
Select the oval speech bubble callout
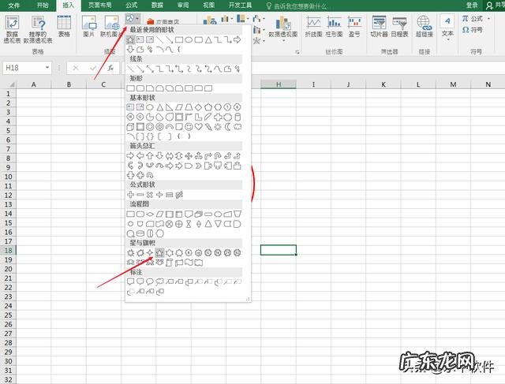coord(150,282)
